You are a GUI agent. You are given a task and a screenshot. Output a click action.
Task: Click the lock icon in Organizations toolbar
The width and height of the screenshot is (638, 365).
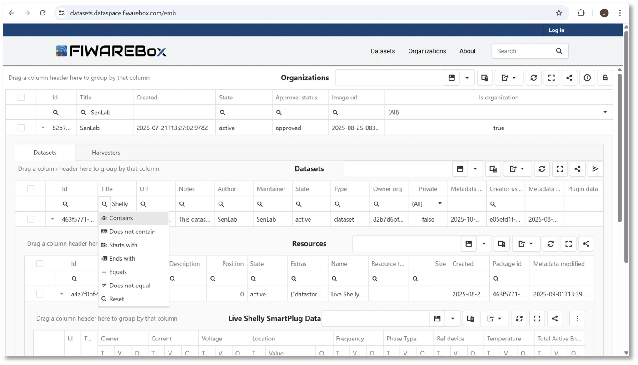[x=605, y=78]
